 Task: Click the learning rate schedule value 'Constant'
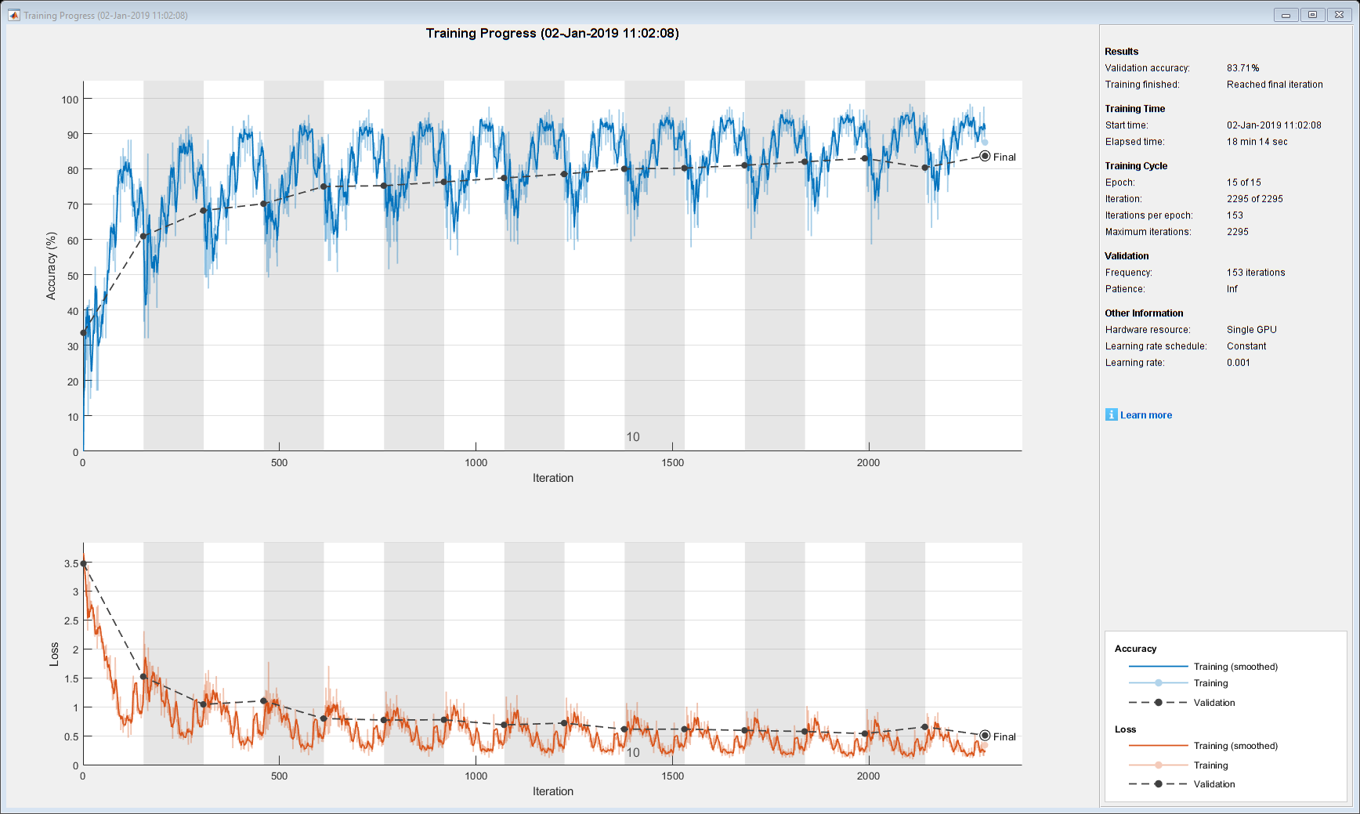coord(1246,346)
